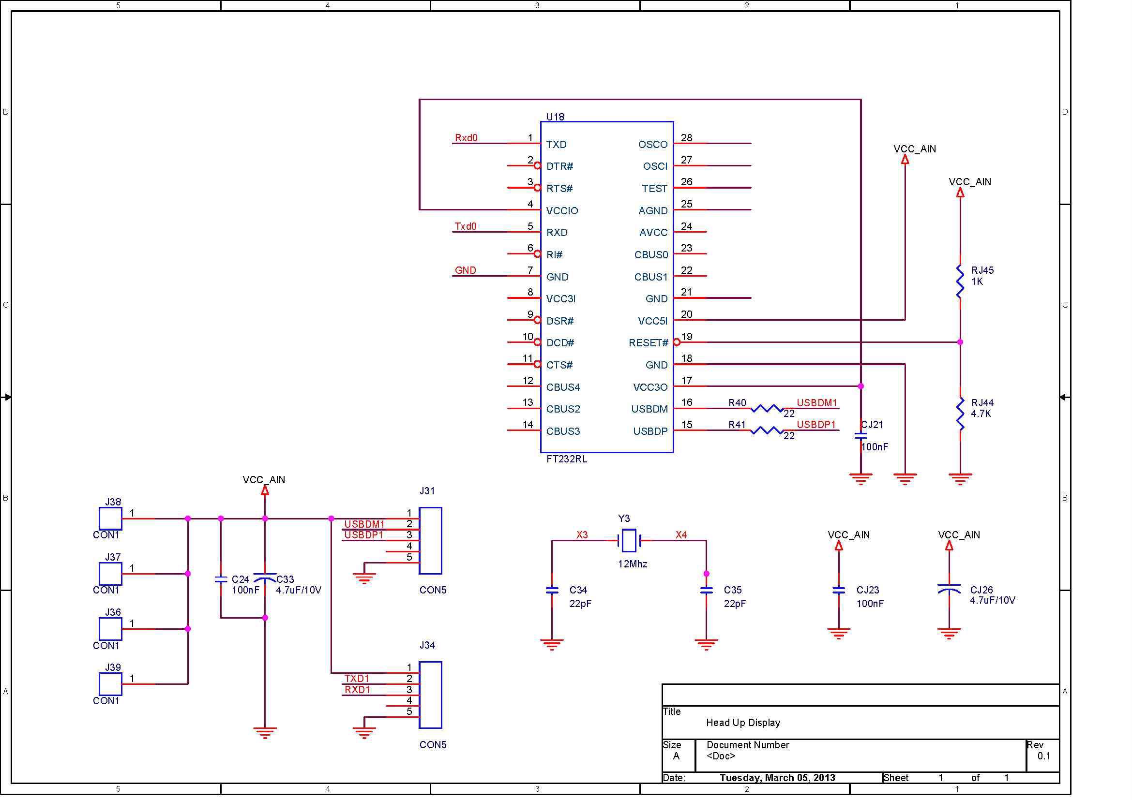Click the USBDP1 net label next to R41

816,424
